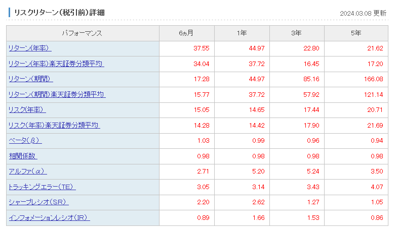
Task: Click the 3年 column header
Action: (x=297, y=33)
